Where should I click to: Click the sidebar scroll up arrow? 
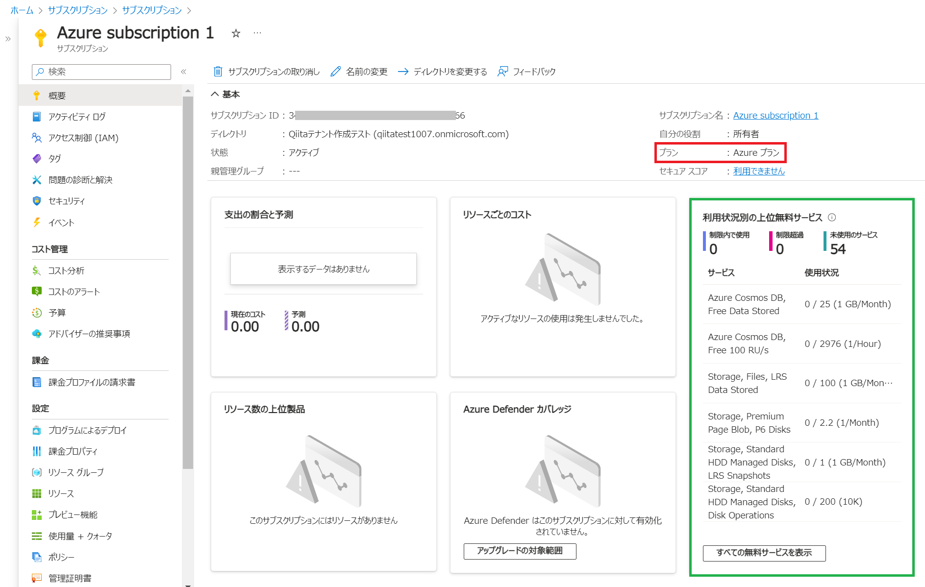point(188,91)
